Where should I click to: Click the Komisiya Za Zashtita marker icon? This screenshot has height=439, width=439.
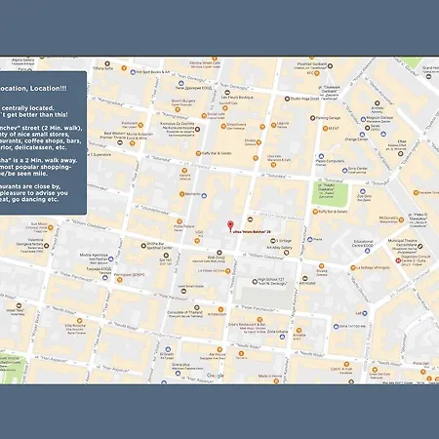click(x=197, y=129)
